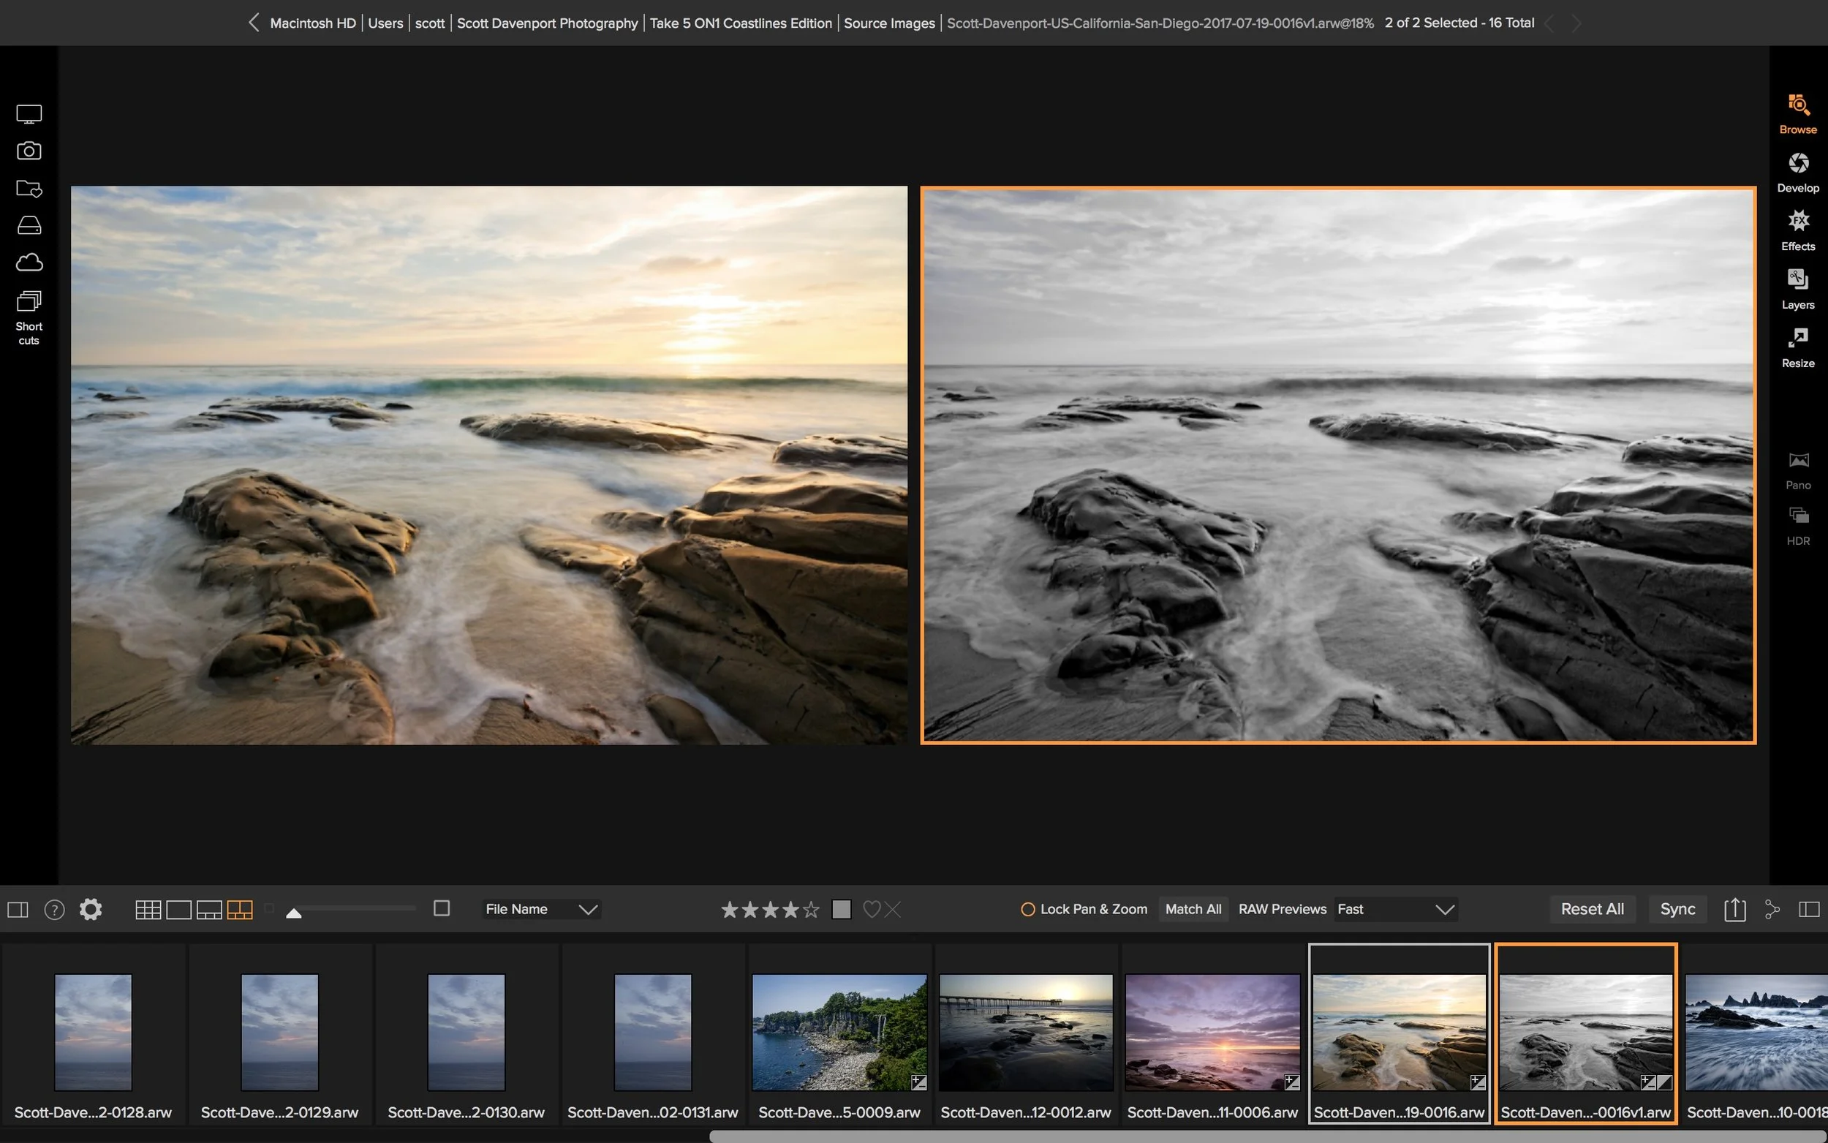
Task: Click the Shortcuts albums stack icon
Action: pyautogui.click(x=29, y=301)
